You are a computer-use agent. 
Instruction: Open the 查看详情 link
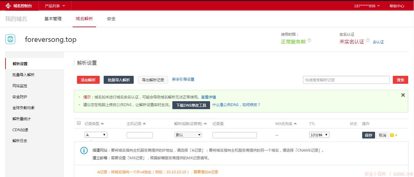[209, 97]
